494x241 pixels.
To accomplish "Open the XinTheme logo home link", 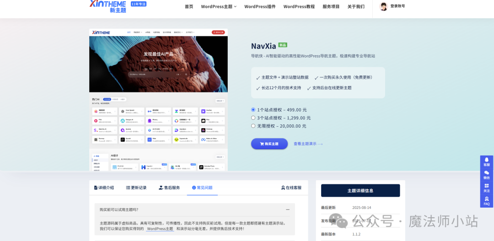I will [108, 6].
